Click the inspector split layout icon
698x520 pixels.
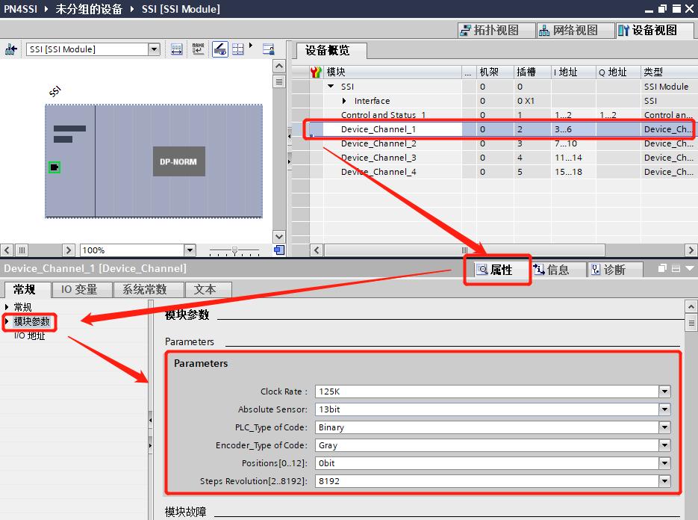point(676,268)
